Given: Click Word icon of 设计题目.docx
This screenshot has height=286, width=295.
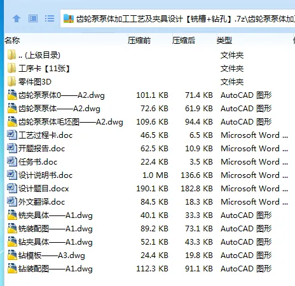Looking at the screenshot, I should [x=12, y=188].
